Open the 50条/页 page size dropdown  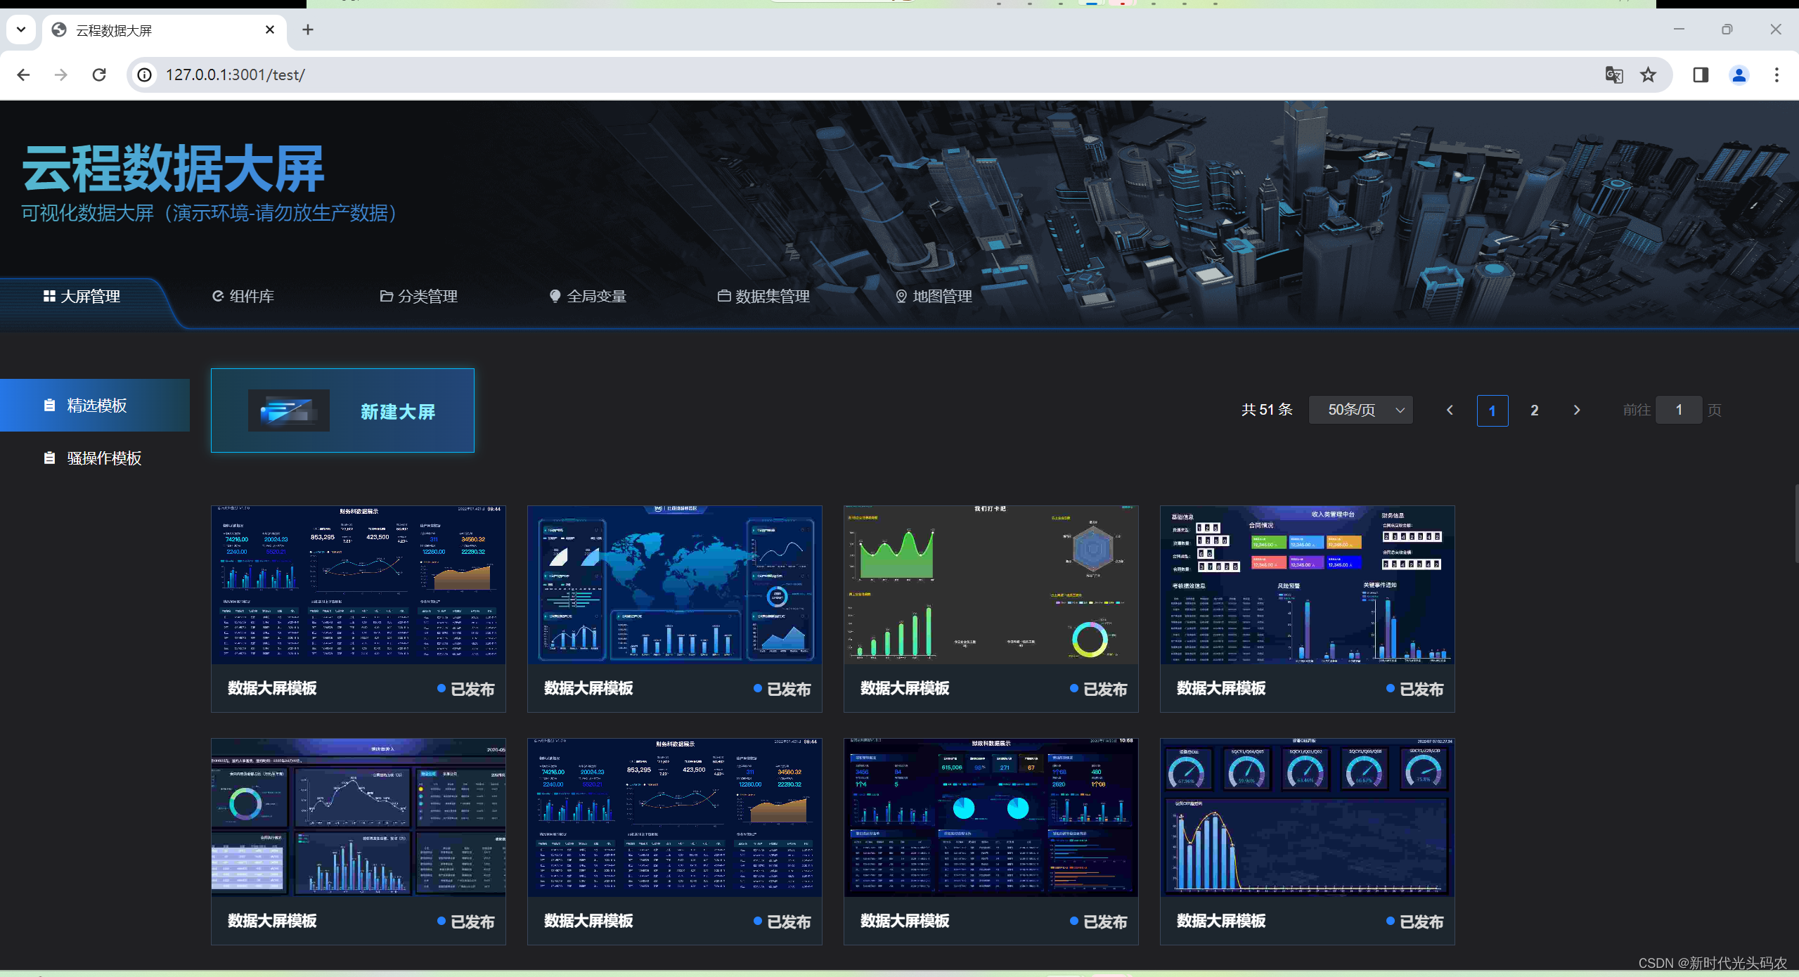1361,410
